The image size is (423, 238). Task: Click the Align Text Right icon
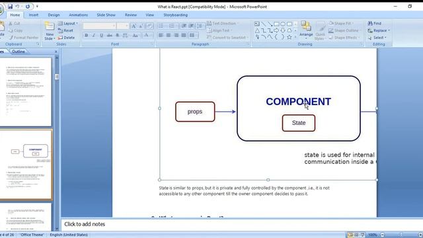click(x=176, y=35)
